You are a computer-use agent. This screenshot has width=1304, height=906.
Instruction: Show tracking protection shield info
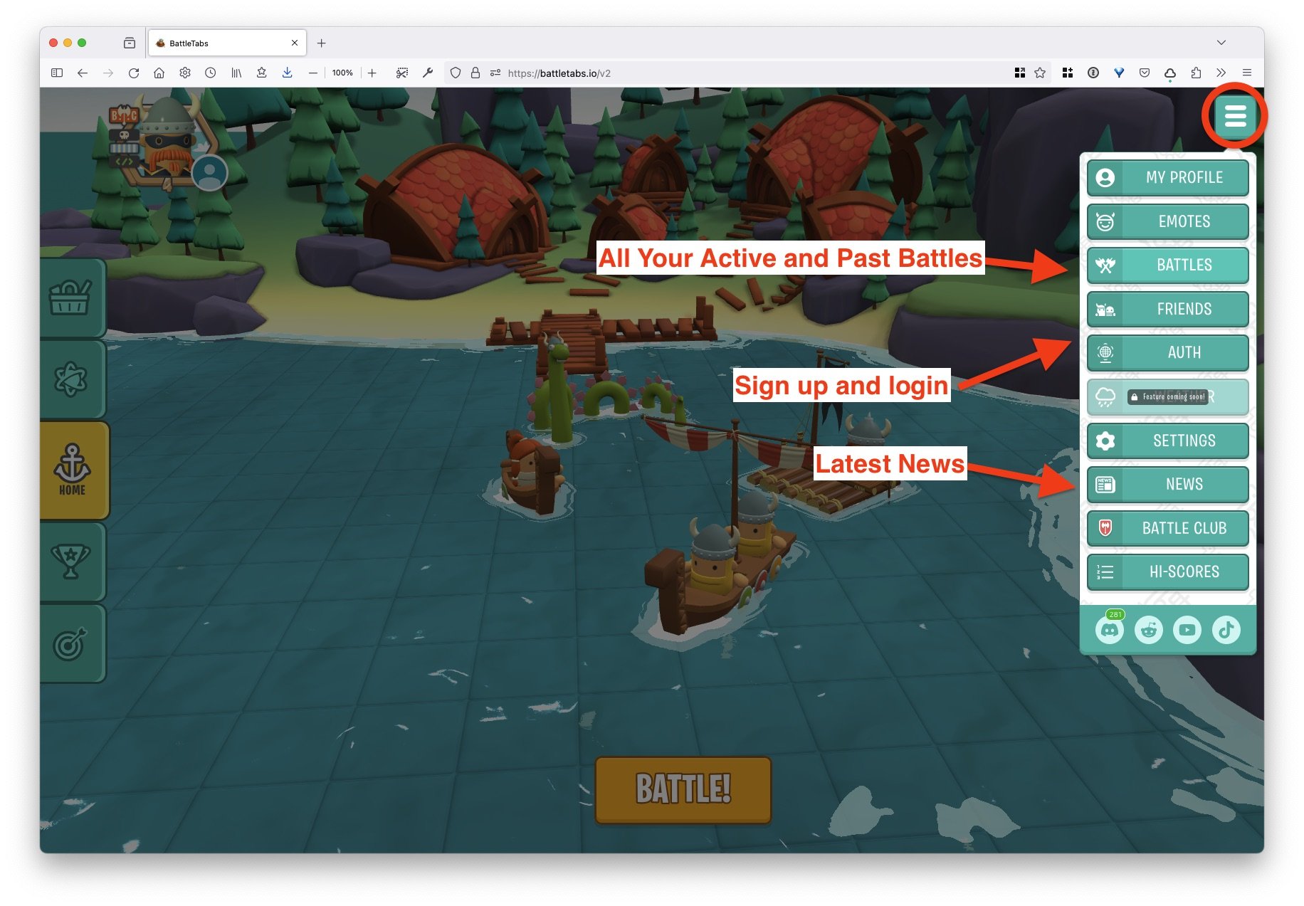click(x=456, y=73)
